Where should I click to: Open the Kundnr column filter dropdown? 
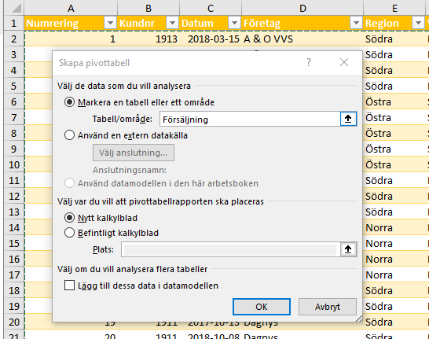click(172, 23)
